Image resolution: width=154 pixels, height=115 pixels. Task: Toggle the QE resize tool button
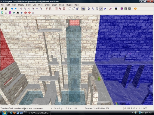101,9
